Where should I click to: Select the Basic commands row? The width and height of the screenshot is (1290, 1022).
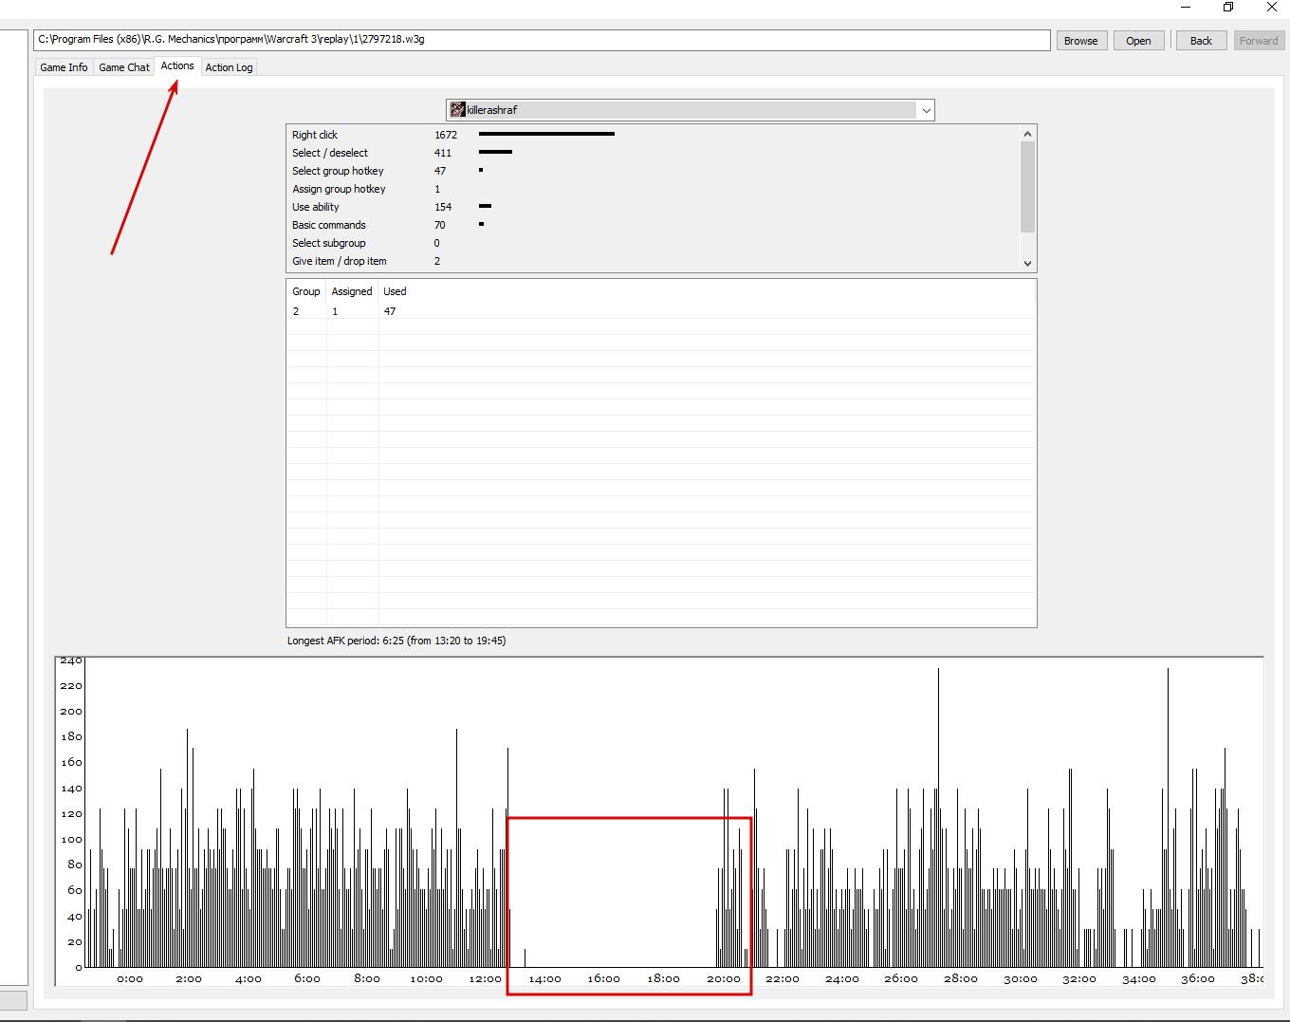pyautogui.click(x=653, y=225)
